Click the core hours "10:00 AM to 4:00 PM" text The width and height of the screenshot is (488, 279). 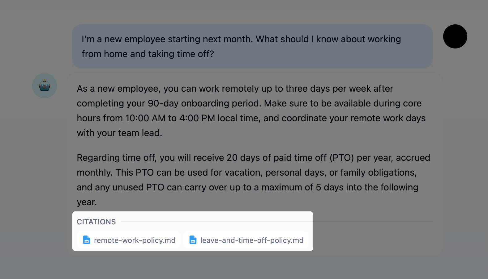170,118
